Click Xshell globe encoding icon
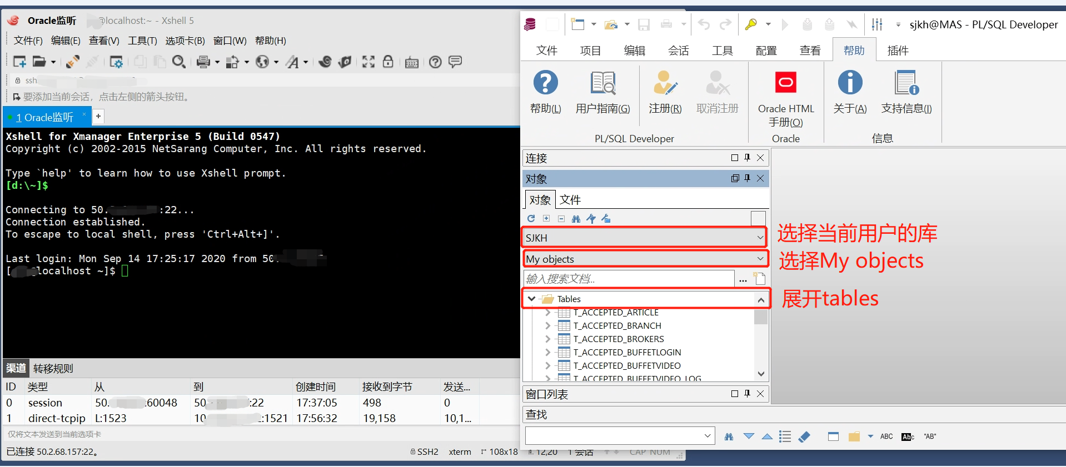This screenshot has width=1066, height=467. pyautogui.click(x=262, y=62)
